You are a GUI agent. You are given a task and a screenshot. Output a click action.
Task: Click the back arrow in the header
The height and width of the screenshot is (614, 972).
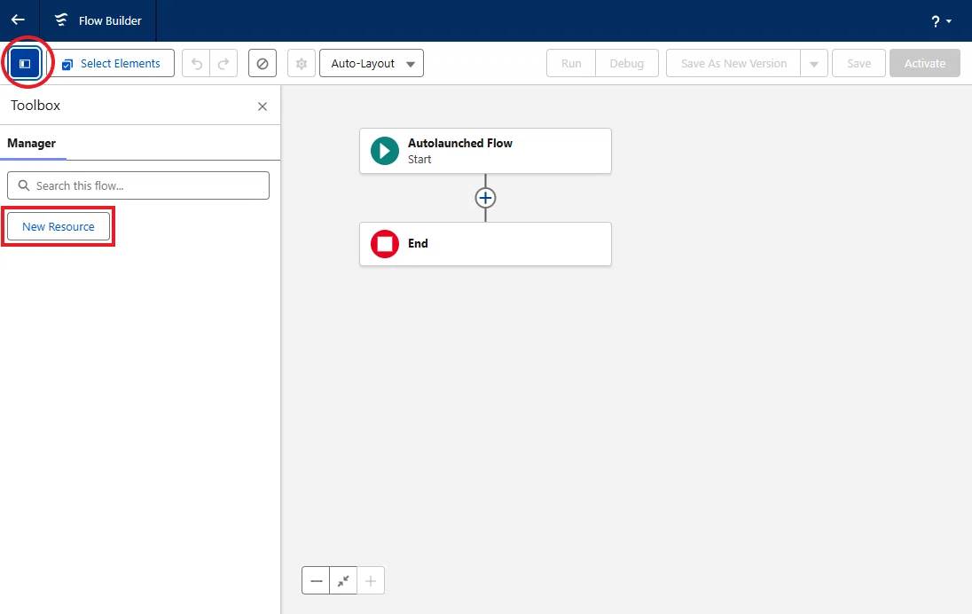tap(18, 20)
